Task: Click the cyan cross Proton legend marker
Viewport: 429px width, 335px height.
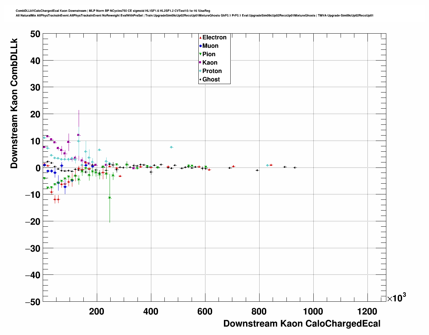Action: [200, 71]
